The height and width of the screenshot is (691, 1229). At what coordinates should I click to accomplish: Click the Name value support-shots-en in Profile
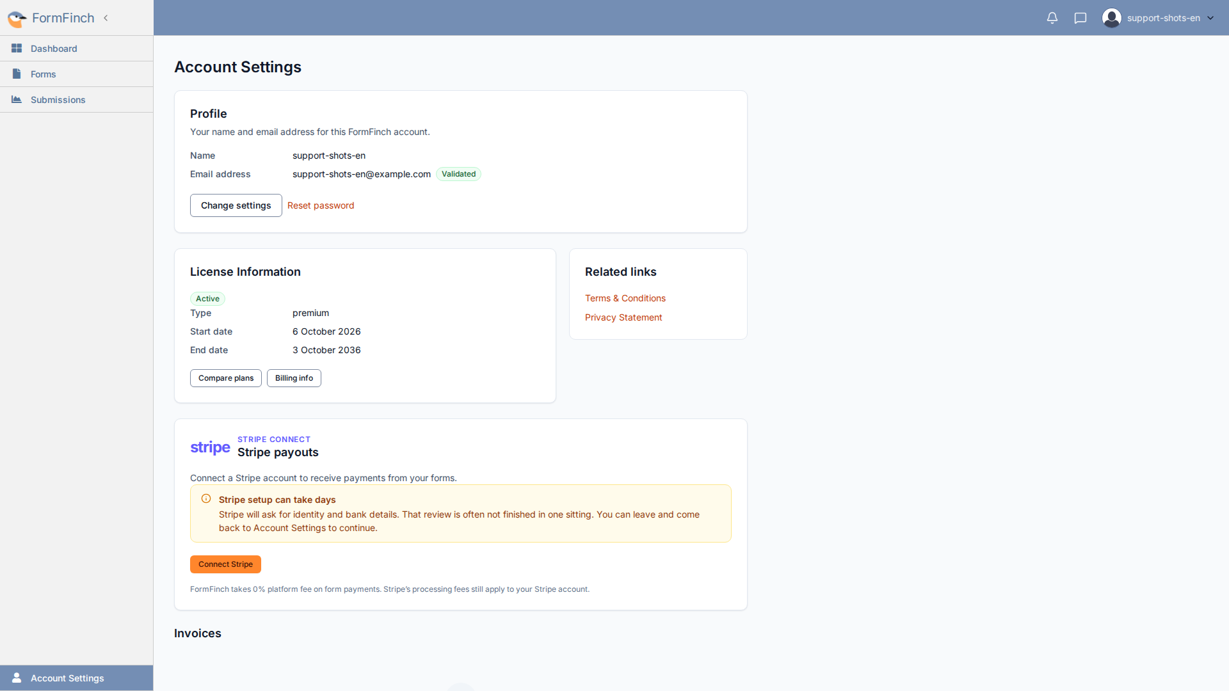coord(329,155)
